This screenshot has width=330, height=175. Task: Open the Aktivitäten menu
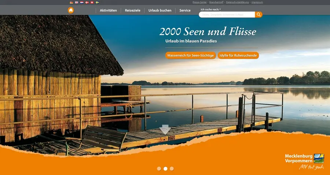tap(108, 11)
